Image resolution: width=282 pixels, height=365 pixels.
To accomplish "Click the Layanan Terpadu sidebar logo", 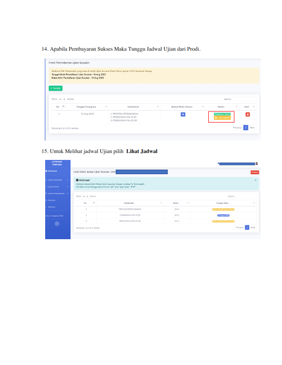I will [x=57, y=163].
